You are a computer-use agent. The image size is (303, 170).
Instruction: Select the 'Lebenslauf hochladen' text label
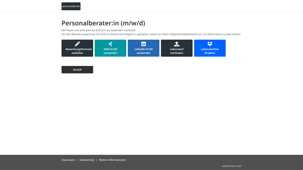tap(177, 51)
